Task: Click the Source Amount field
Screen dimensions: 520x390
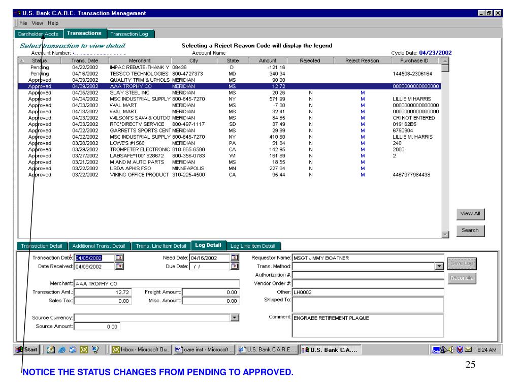Action: point(97,327)
